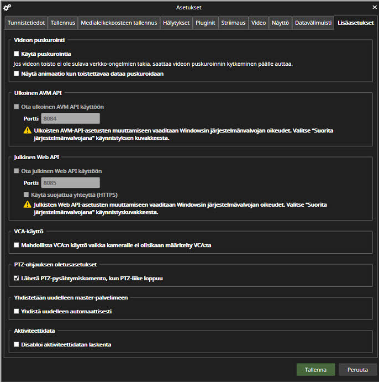379x383 pixels.
Task: Click the settings gear icon in title bar
Action: point(7,7)
